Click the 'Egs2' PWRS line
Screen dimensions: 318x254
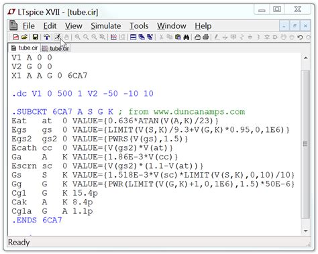100,139
